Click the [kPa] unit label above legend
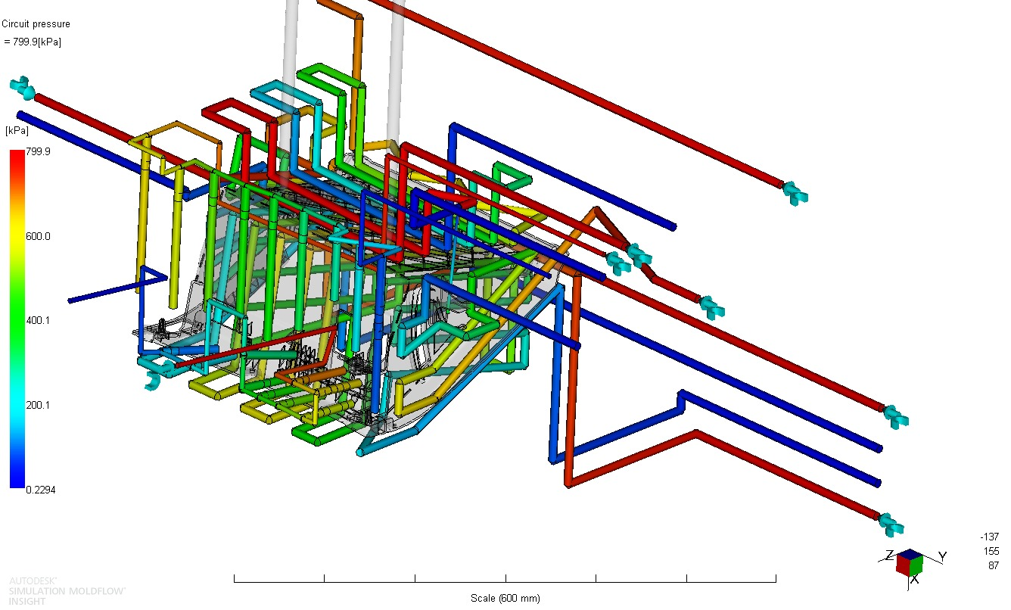The width and height of the screenshot is (1011, 610). click(17, 132)
